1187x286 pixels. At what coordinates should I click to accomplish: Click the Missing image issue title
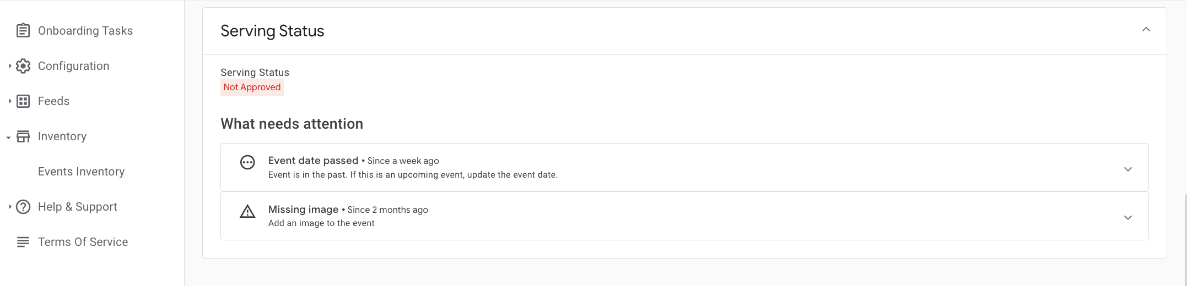[x=303, y=210]
